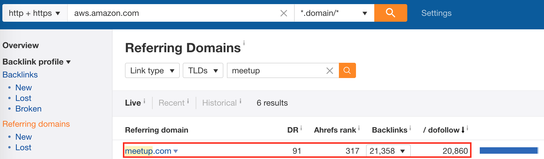Clear the aws.amazon.com URL field

click(283, 13)
